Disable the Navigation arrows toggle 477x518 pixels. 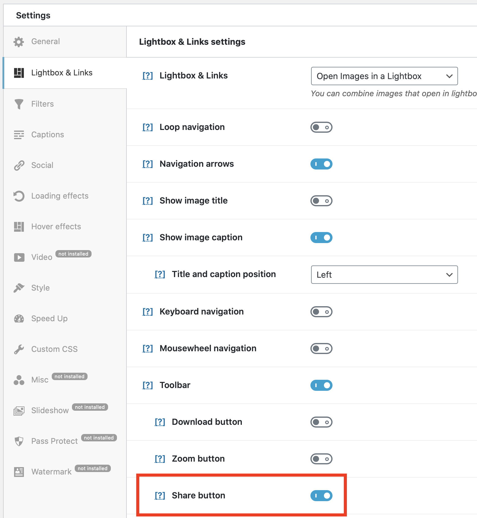click(321, 164)
